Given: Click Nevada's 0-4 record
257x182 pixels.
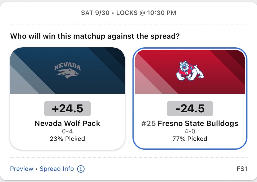Looking at the screenshot, I should 67,131.
